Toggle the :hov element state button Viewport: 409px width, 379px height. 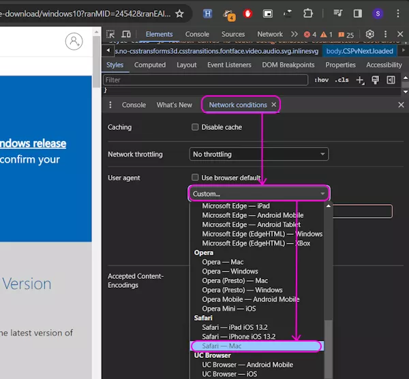[321, 80]
